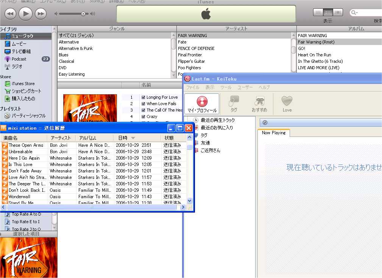Open 友達 in Last.fm tree
Image resolution: width=382 pixels, height=278 pixels.
pos(205,143)
